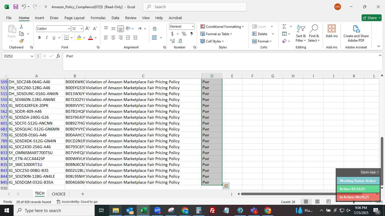This screenshot has height=216, width=385.
Task: Open Outlook from the taskbar
Action: click(130, 210)
